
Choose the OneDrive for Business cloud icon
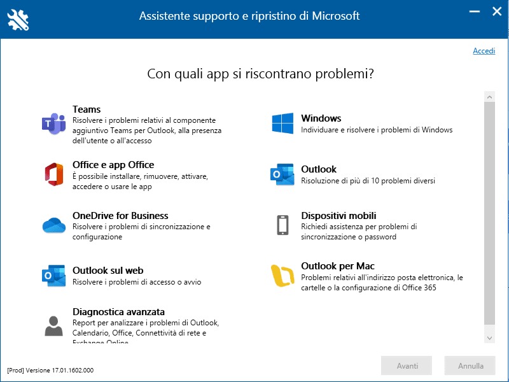click(53, 225)
